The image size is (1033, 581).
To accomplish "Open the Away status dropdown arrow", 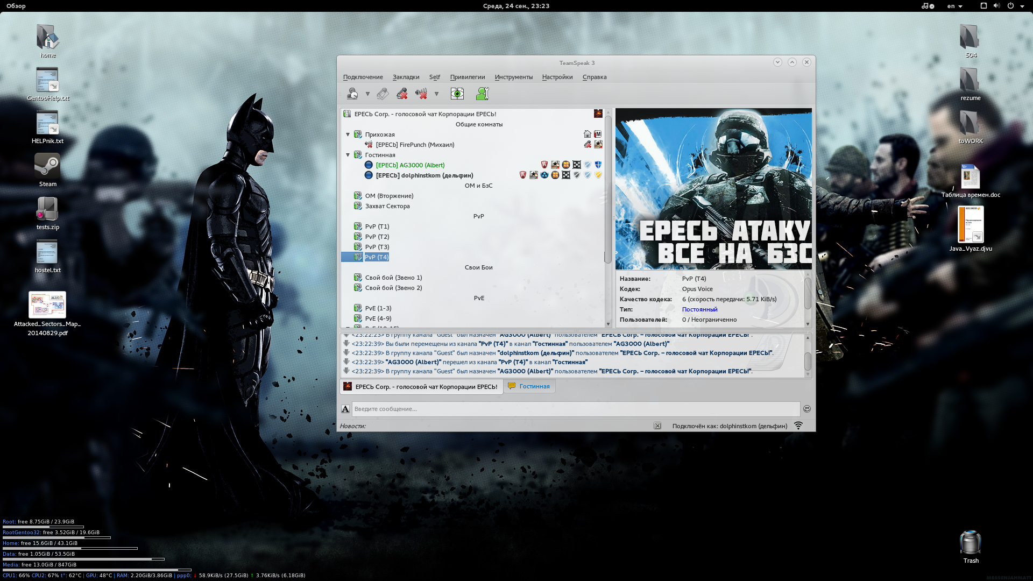I will [x=367, y=94].
